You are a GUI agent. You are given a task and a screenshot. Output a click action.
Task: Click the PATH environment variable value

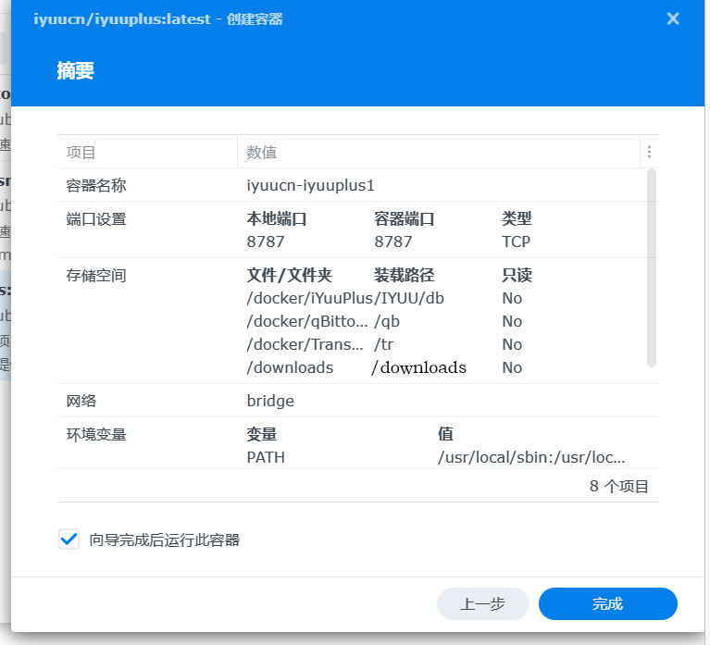(x=531, y=457)
